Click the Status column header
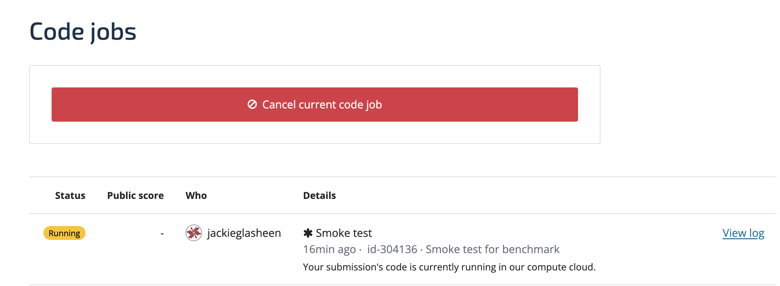This screenshot has height=286, width=780. pos(70,196)
